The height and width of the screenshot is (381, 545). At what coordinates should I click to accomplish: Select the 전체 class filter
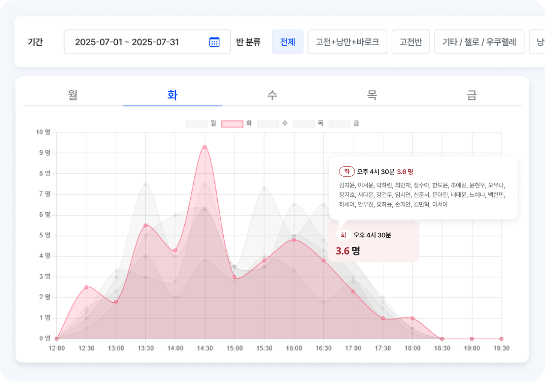coord(287,42)
